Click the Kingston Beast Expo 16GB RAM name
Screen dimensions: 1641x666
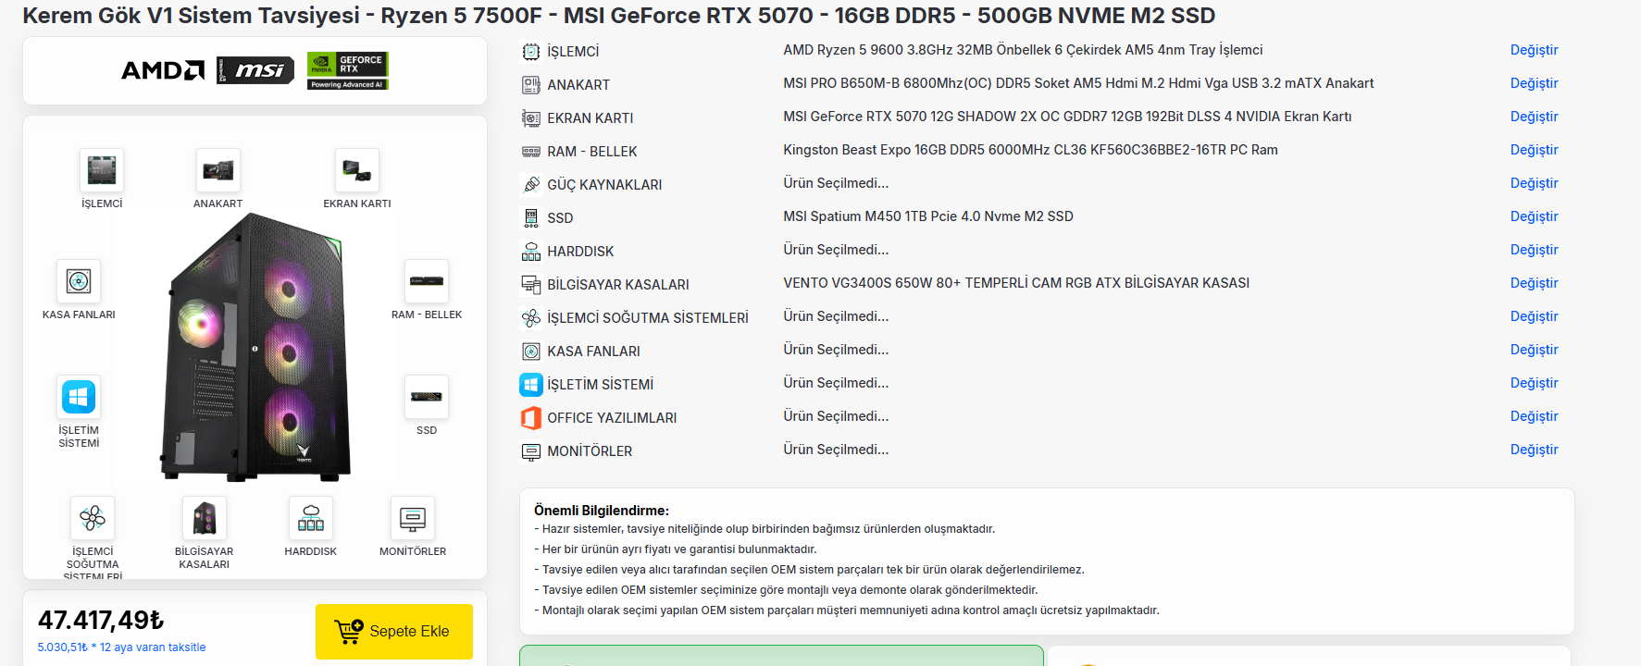pos(1030,150)
